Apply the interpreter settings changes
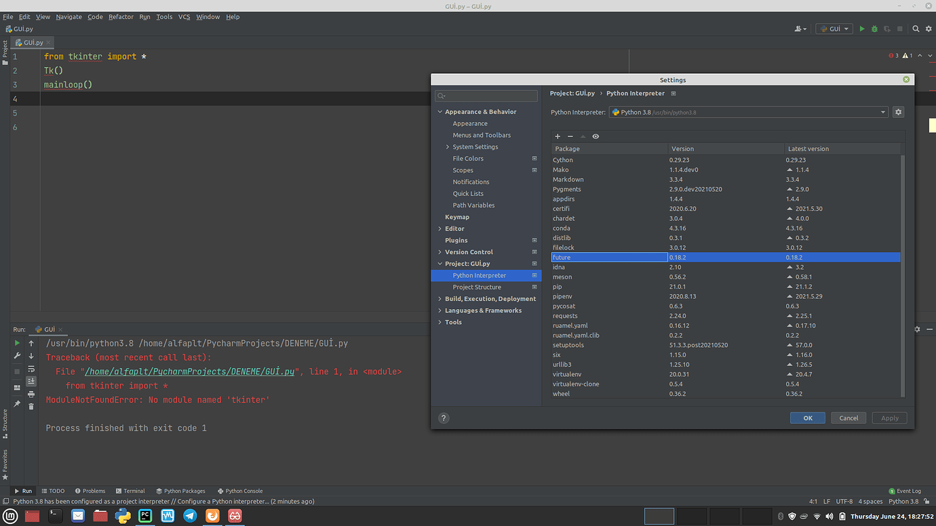936x526 pixels. coord(889,418)
